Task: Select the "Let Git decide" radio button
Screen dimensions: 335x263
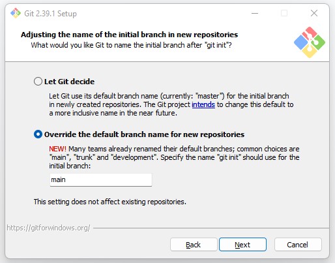Action: [x=38, y=82]
